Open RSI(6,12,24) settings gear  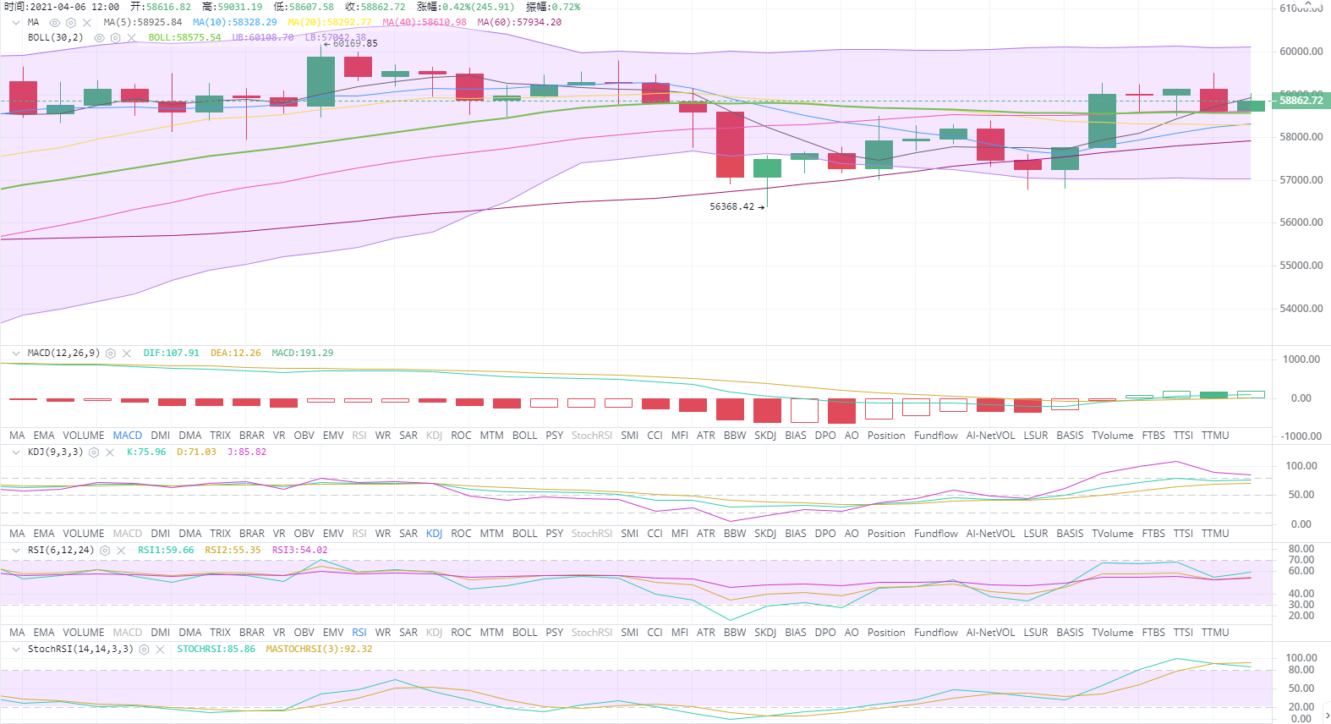pos(105,551)
